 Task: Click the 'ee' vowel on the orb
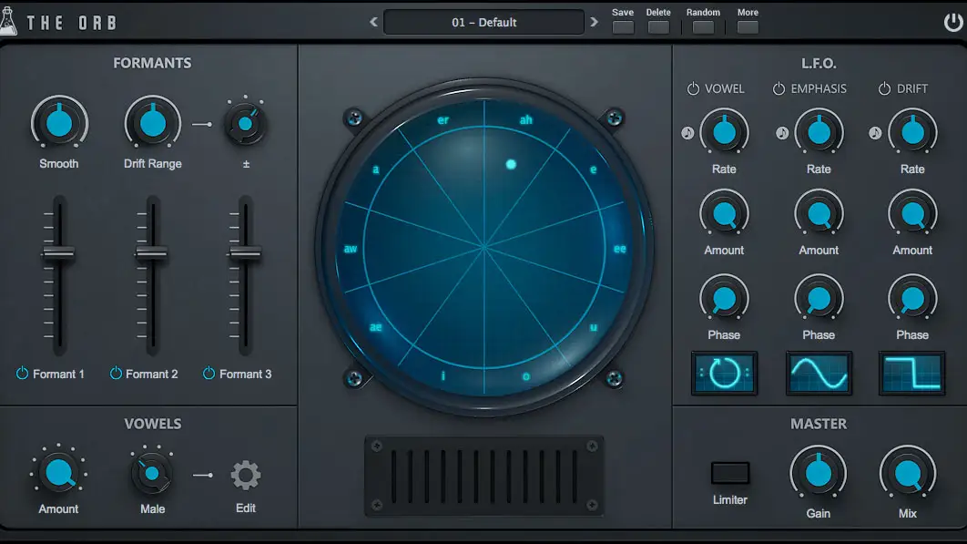point(620,249)
